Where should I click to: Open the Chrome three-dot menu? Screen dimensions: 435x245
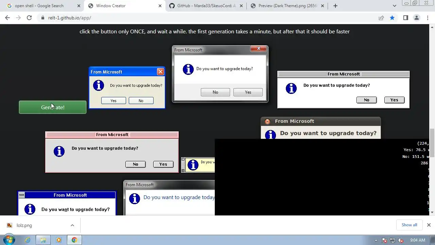tap(428, 18)
